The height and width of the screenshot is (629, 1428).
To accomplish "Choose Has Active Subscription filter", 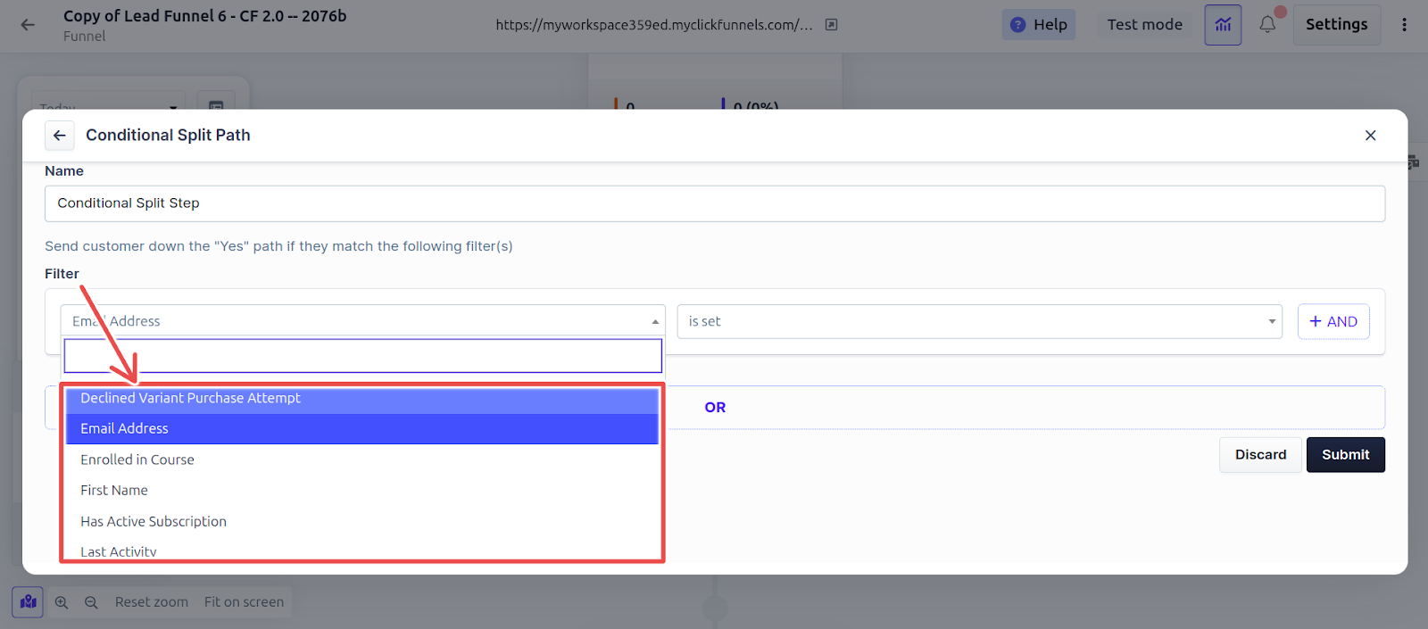I will [362, 521].
